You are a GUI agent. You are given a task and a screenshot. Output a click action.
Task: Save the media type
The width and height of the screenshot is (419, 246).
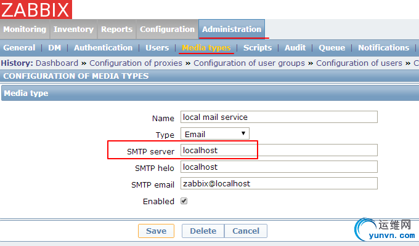[156, 231]
